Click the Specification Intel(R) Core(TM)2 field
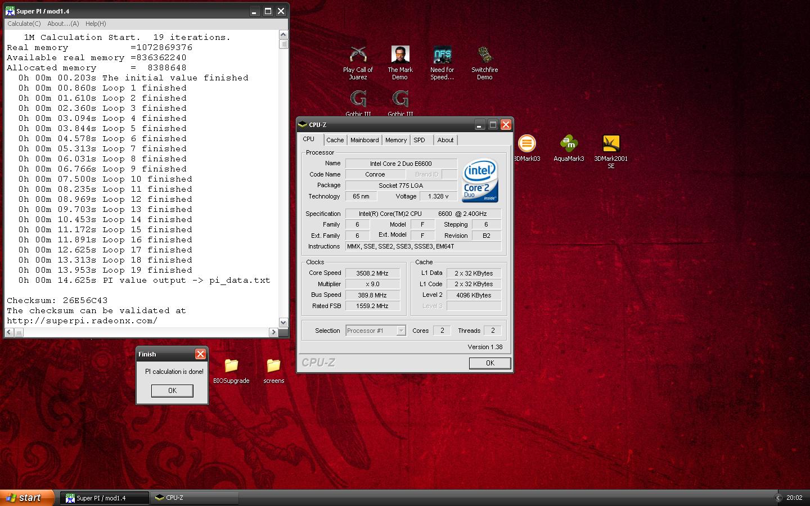 pos(423,214)
